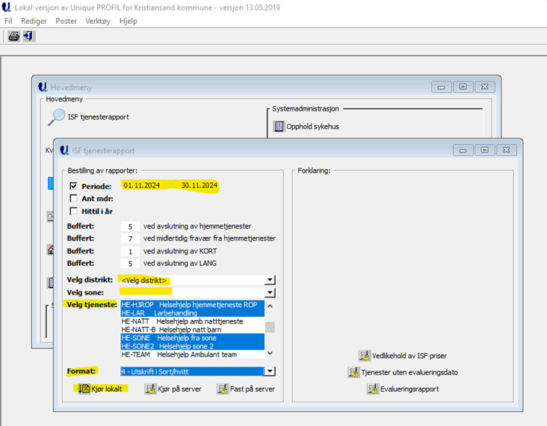
Task: Click the Hovedmeny window title icon
Action: (x=43, y=87)
